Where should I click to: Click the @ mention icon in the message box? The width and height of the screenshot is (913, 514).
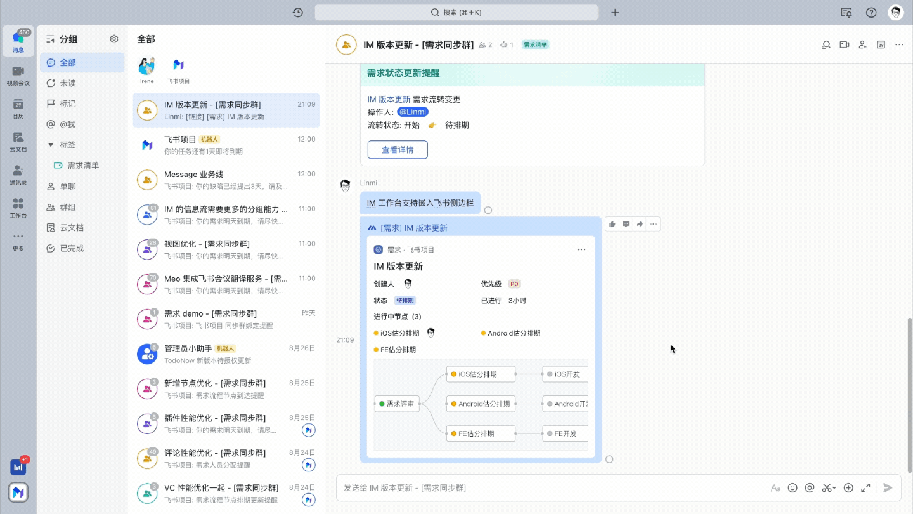(x=810, y=488)
